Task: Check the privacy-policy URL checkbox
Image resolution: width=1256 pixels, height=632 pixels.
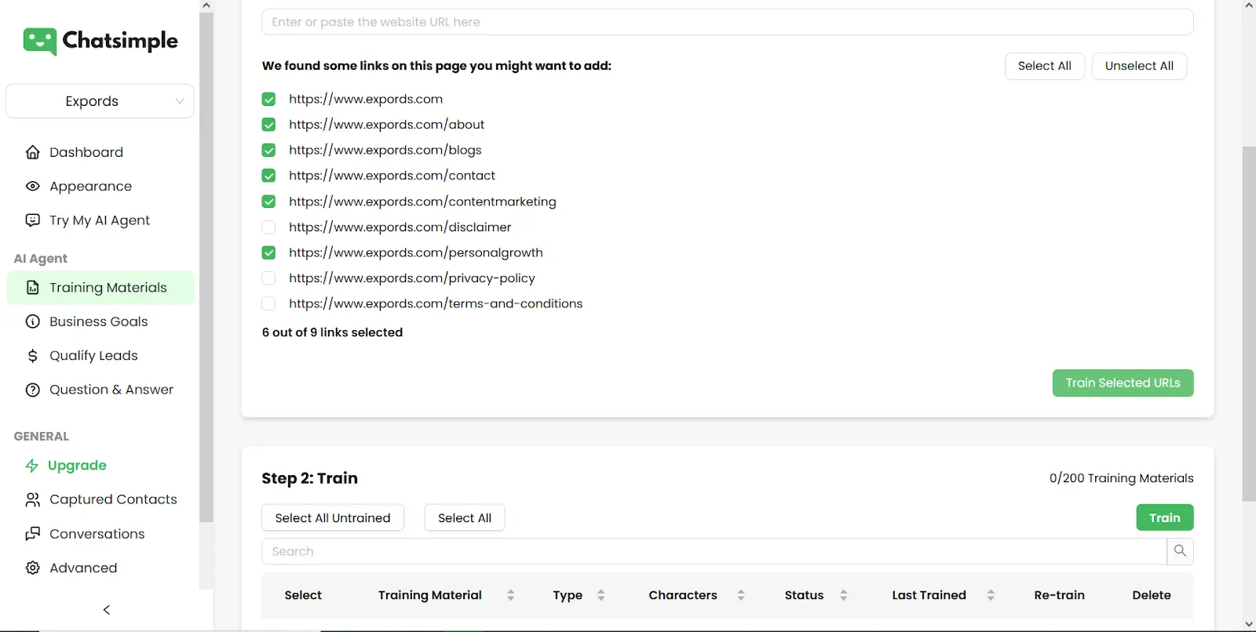Action: [x=268, y=278]
